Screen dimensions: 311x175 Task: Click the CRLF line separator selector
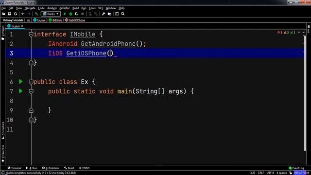tap(261, 173)
